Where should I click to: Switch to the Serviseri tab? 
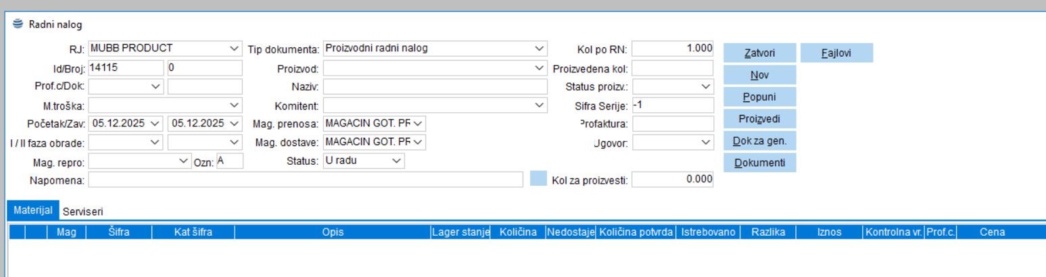(x=82, y=211)
